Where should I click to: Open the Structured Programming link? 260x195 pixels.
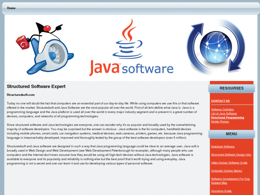[227, 117]
